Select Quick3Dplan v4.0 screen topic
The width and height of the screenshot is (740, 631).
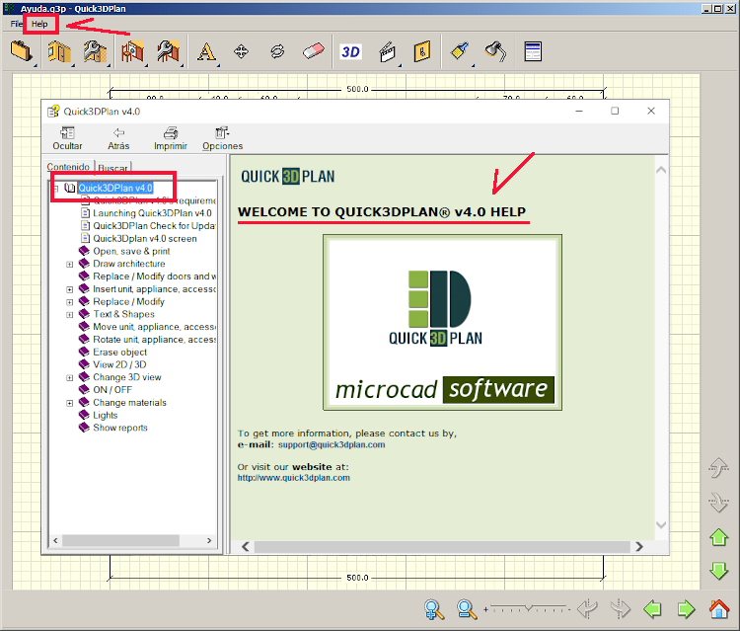coord(145,239)
